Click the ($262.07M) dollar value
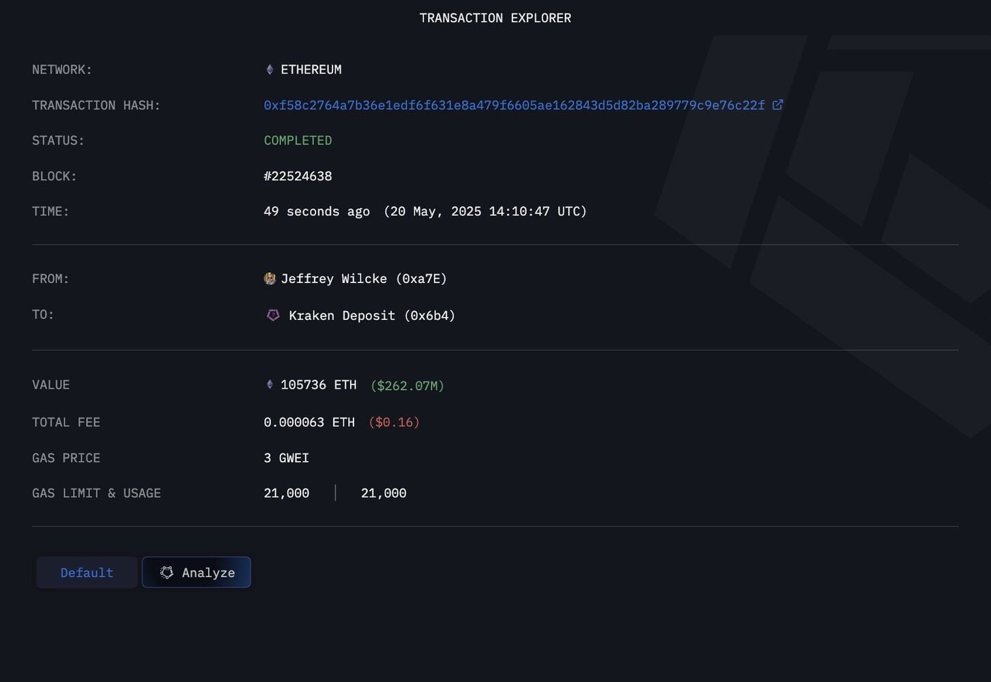 407,385
